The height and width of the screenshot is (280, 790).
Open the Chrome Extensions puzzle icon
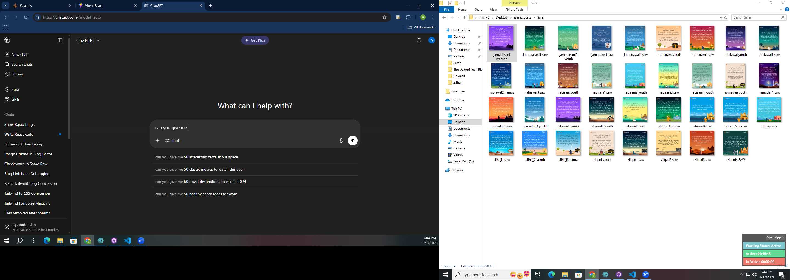(408, 17)
